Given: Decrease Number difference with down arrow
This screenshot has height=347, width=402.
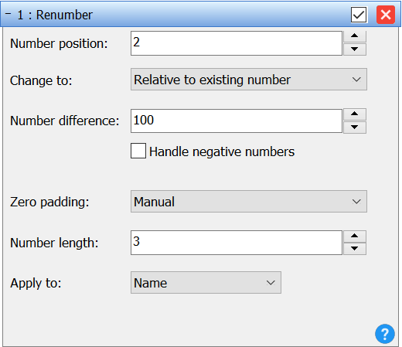Looking at the screenshot, I should [x=355, y=128].
